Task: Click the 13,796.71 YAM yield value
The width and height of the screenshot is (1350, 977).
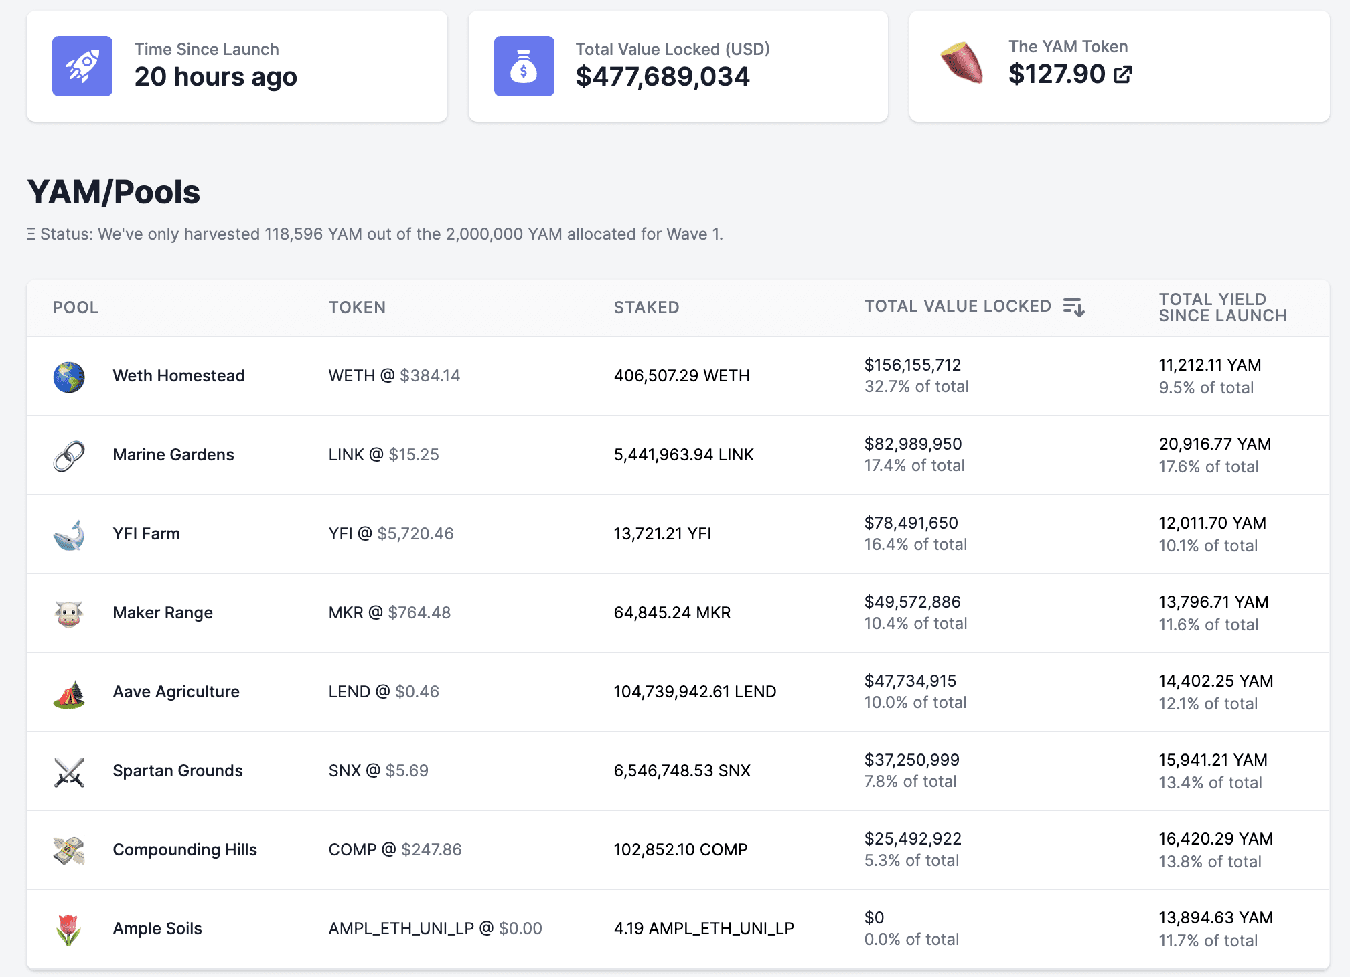Action: click(1214, 602)
